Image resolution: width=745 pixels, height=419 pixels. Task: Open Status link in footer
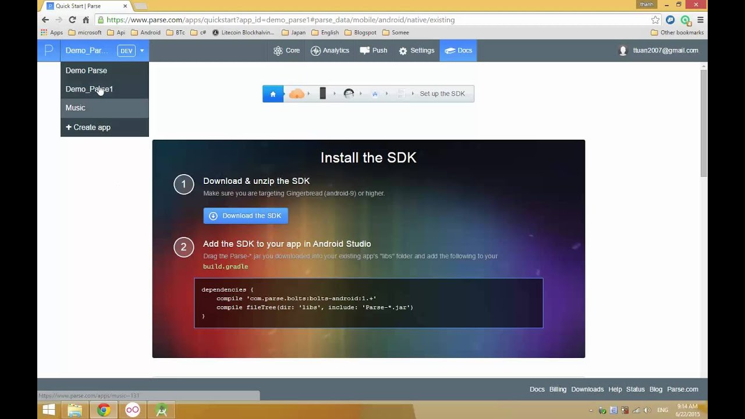click(636, 389)
